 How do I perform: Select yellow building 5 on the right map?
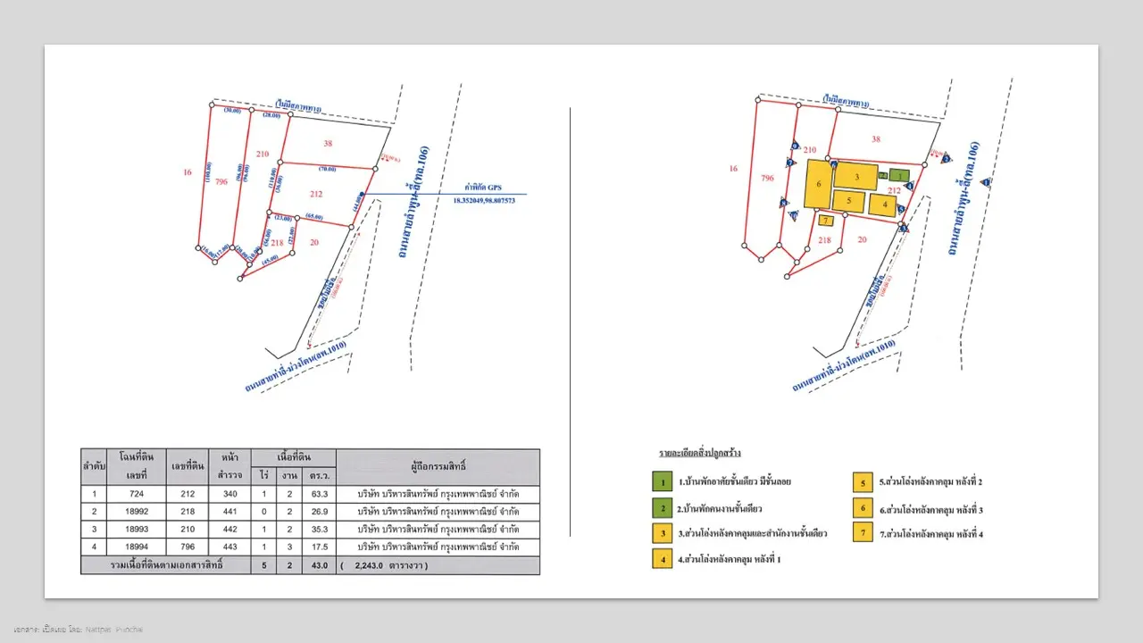848,201
